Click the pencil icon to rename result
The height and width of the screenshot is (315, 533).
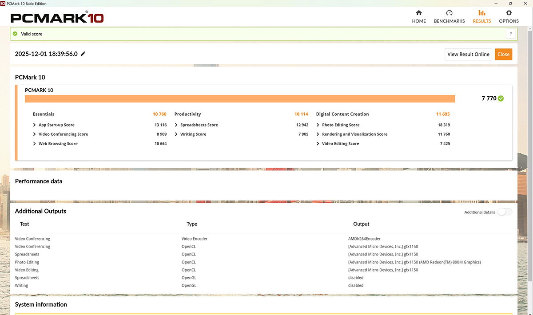point(83,54)
